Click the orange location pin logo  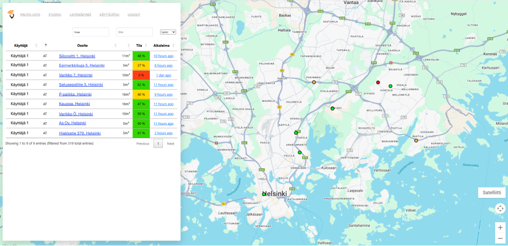click(x=11, y=15)
